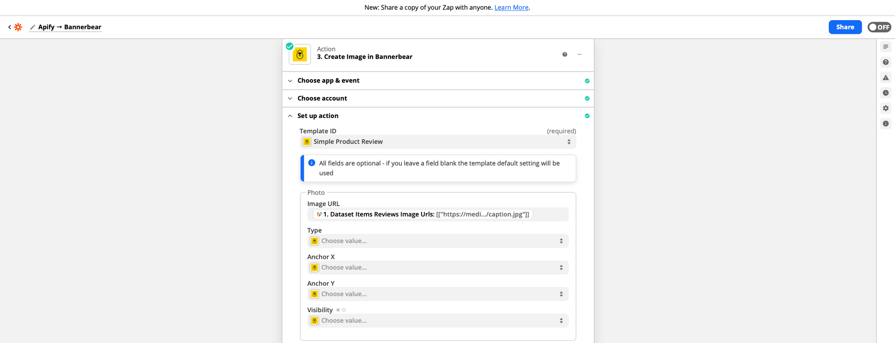The height and width of the screenshot is (343, 895).
Task: Open the three-dot step options menu
Action: point(580,55)
